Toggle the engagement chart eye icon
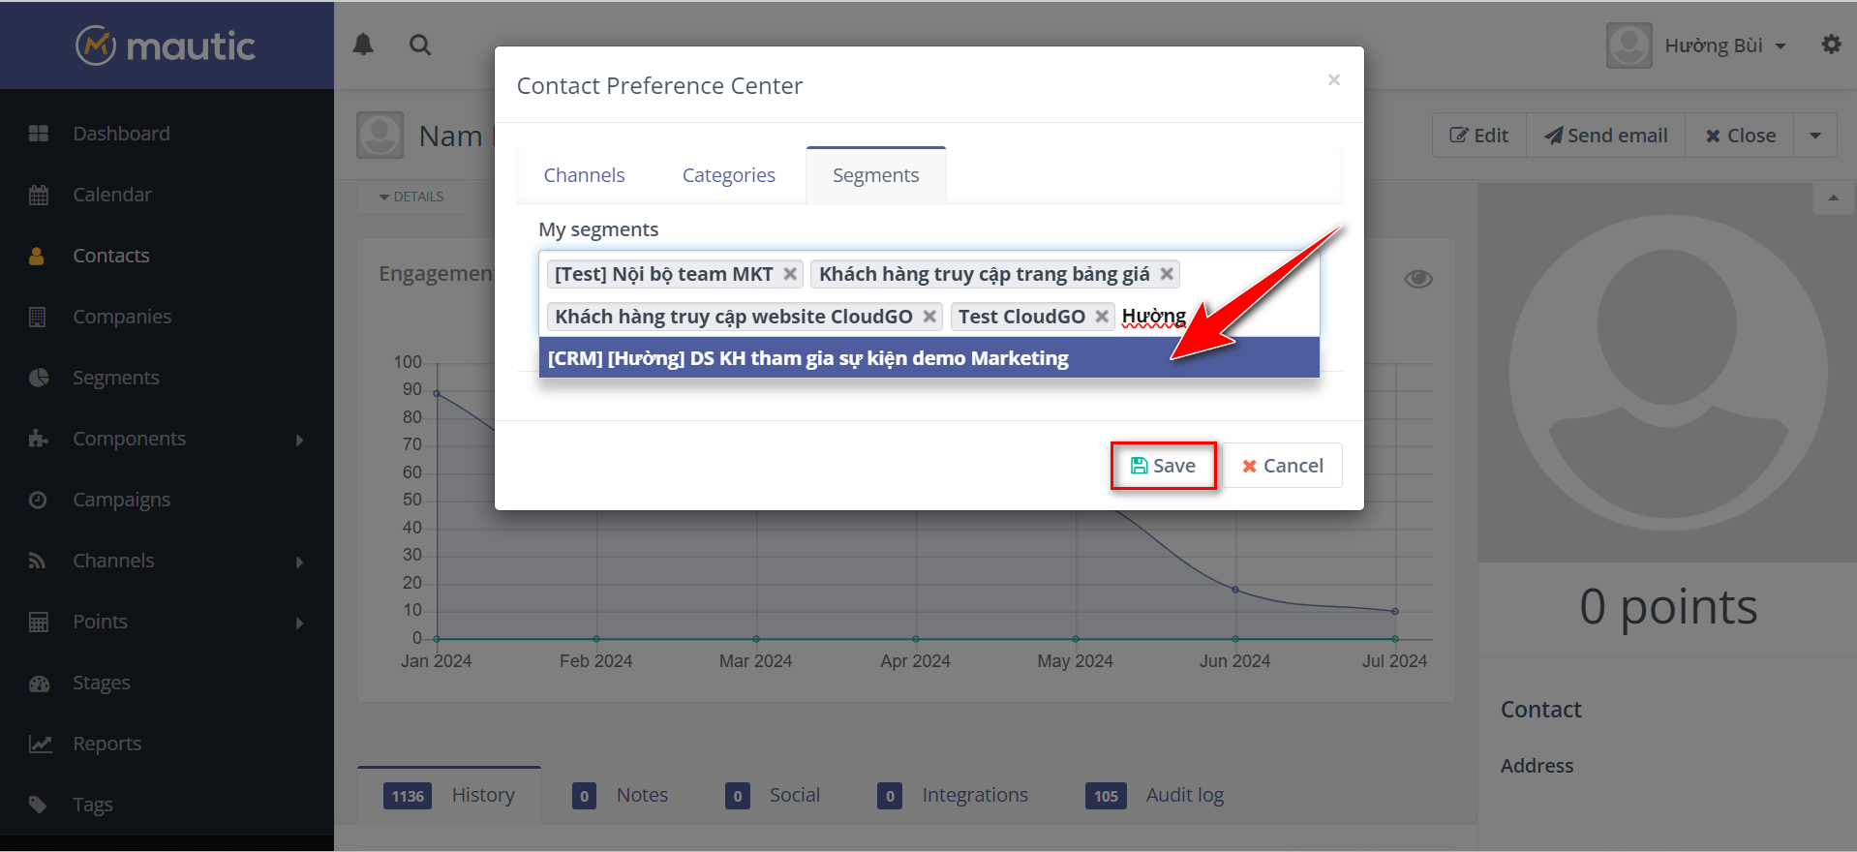 (1418, 279)
